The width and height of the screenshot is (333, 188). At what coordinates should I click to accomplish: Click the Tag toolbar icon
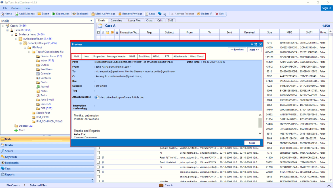pyautogui.click(x=163, y=14)
